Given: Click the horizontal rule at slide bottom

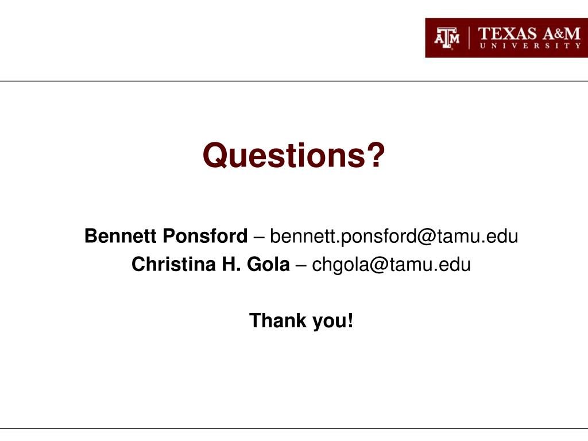Looking at the screenshot, I should pos(294,428).
